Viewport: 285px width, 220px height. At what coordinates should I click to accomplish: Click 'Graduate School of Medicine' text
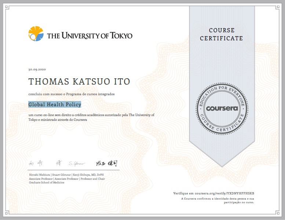click(47, 182)
